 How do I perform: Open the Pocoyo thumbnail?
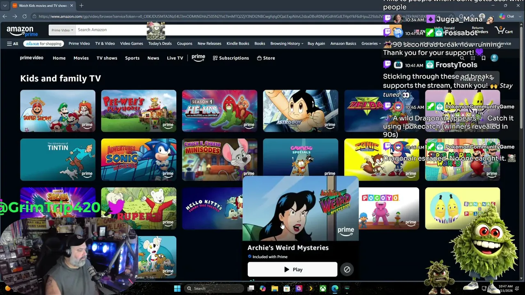point(389,209)
